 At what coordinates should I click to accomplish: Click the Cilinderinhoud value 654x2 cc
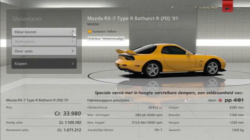tap(155, 107)
